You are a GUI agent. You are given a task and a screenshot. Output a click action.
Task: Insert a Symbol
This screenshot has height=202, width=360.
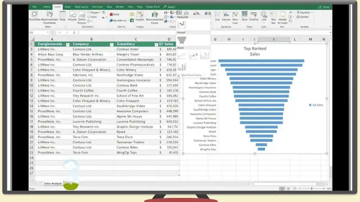click(303, 17)
